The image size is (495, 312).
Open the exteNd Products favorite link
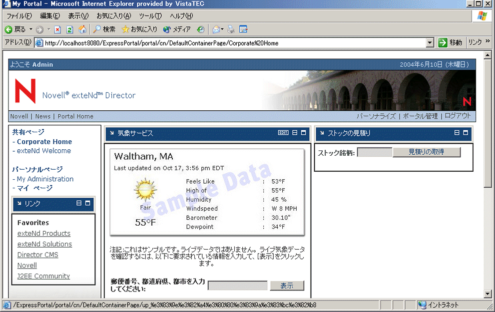pyautogui.click(x=44, y=233)
